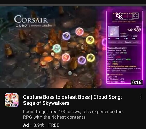Screen dimensions: 146x129
Task: Click the Latent attribute bullet icon
Action: [108, 74]
